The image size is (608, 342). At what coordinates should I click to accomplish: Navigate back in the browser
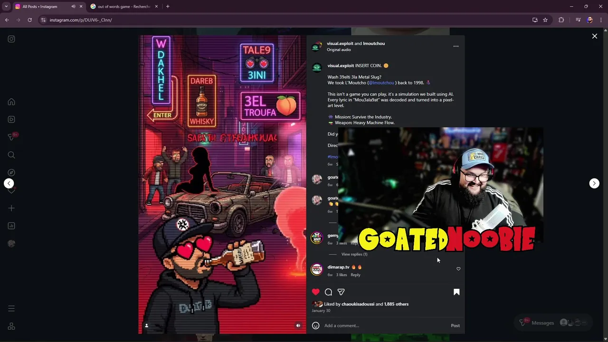7,20
